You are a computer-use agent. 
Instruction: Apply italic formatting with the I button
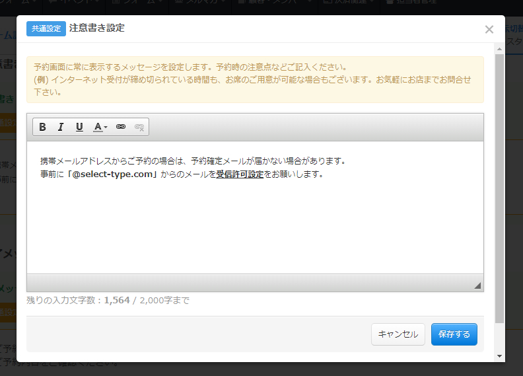click(x=61, y=127)
